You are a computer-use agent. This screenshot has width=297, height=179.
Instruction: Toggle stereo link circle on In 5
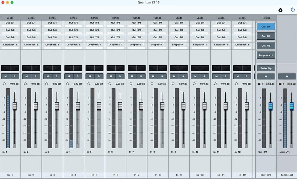pos(89,84)
